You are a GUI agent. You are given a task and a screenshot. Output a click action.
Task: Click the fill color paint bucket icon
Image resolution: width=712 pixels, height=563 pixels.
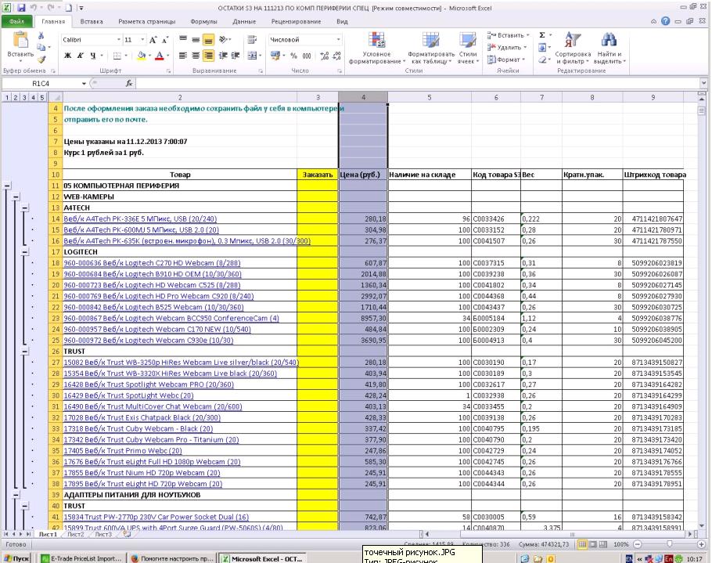click(x=141, y=56)
